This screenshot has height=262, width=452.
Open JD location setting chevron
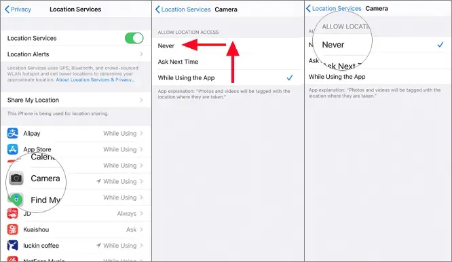(x=141, y=213)
